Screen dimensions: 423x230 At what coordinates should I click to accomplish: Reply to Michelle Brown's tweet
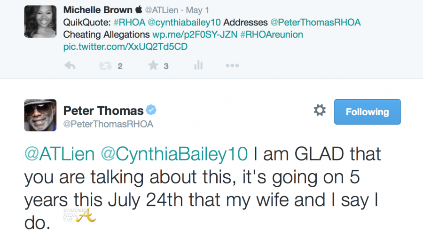(70, 66)
